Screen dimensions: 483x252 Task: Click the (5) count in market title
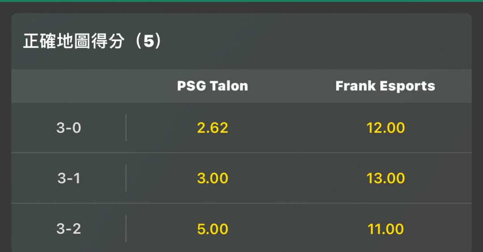148,42
